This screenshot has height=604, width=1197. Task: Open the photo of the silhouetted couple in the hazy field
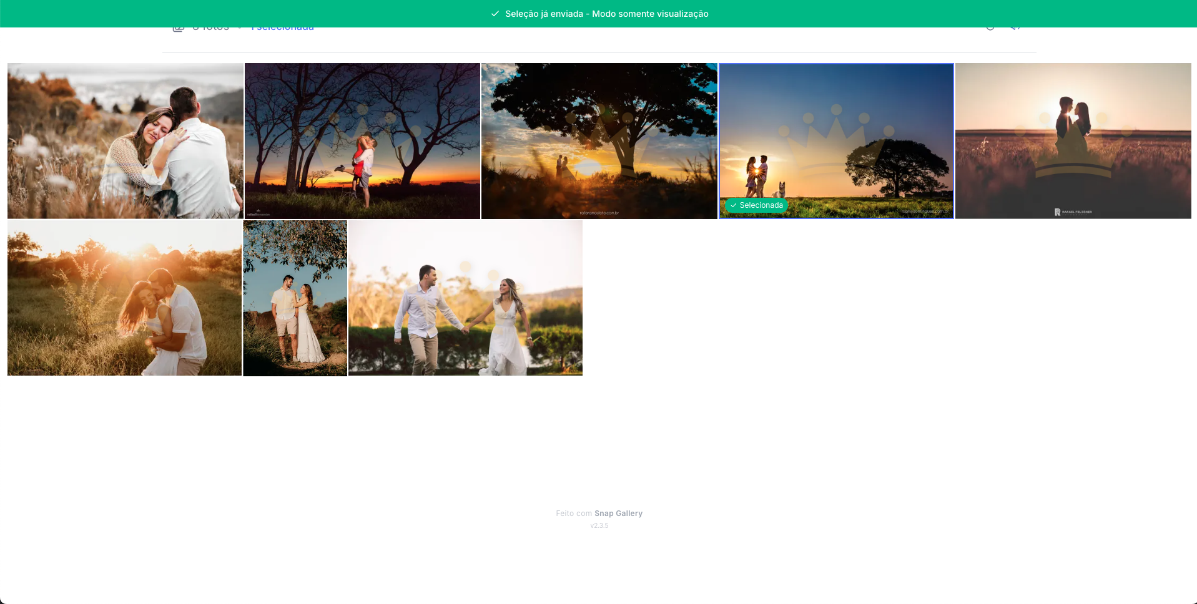pyautogui.click(x=1073, y=141)
